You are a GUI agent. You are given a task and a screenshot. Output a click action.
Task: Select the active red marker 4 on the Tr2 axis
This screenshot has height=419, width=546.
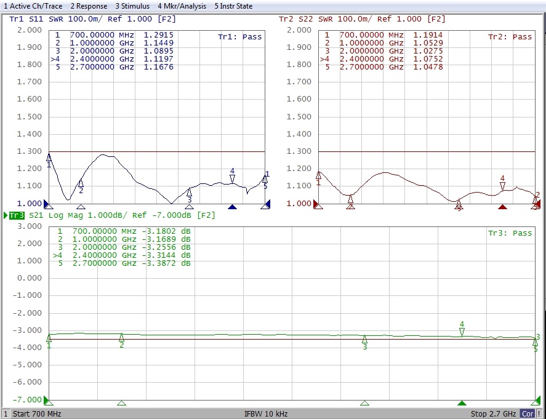[x=502, y=207]
